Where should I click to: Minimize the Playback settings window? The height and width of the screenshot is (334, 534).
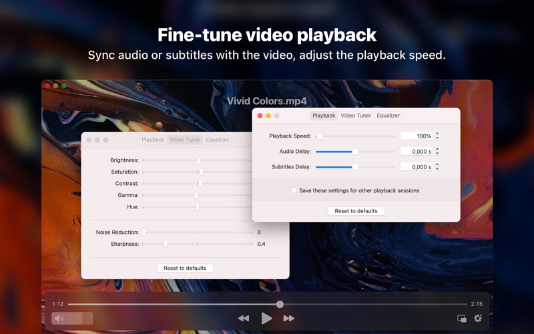pyautogui.click(x=268, y=116)
